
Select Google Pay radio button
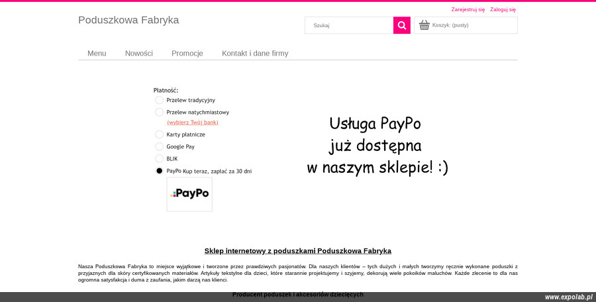[159, 146]
